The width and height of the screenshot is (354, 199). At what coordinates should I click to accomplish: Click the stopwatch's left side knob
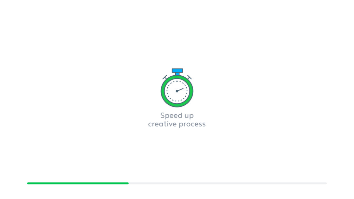(165, 77)
